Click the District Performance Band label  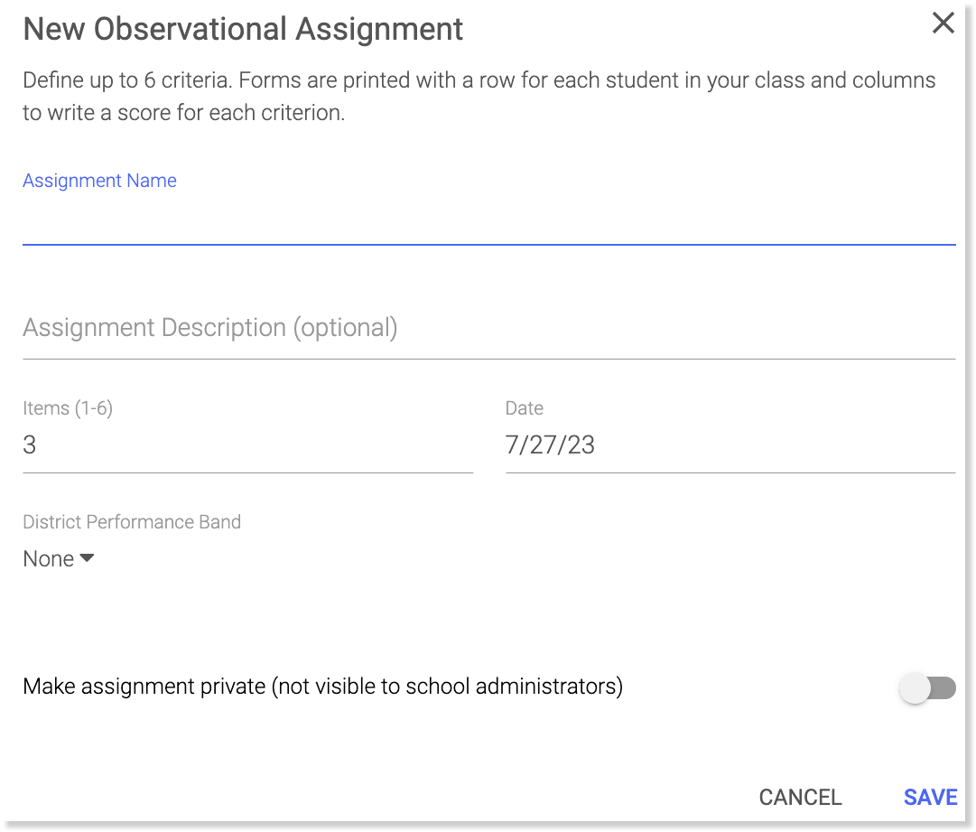click(x=132, y=522)
